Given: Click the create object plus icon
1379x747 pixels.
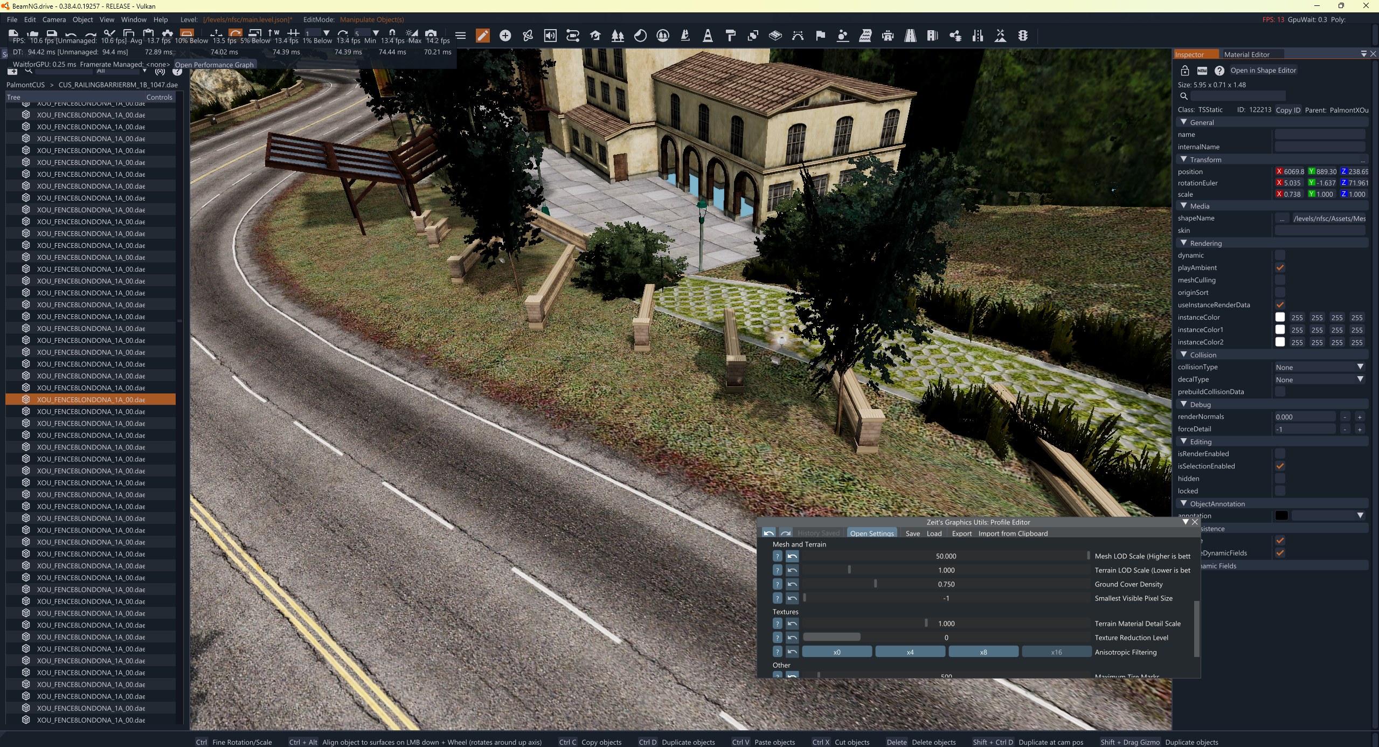Looking at the screenshot, I should tap(505, 36).
